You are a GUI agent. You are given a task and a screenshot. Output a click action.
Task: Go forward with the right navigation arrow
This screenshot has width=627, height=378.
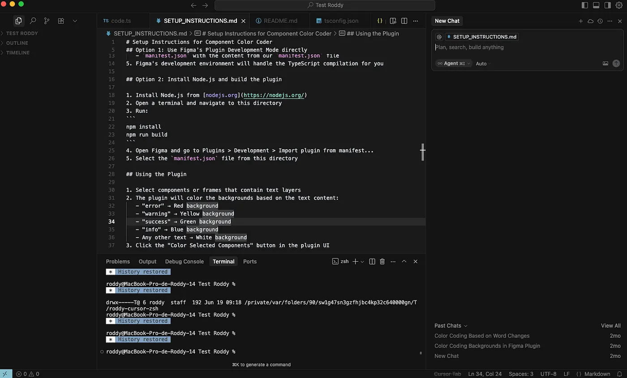205,5
